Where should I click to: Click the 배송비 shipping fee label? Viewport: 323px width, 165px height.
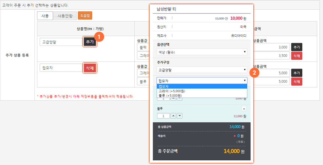click(162, 136)
